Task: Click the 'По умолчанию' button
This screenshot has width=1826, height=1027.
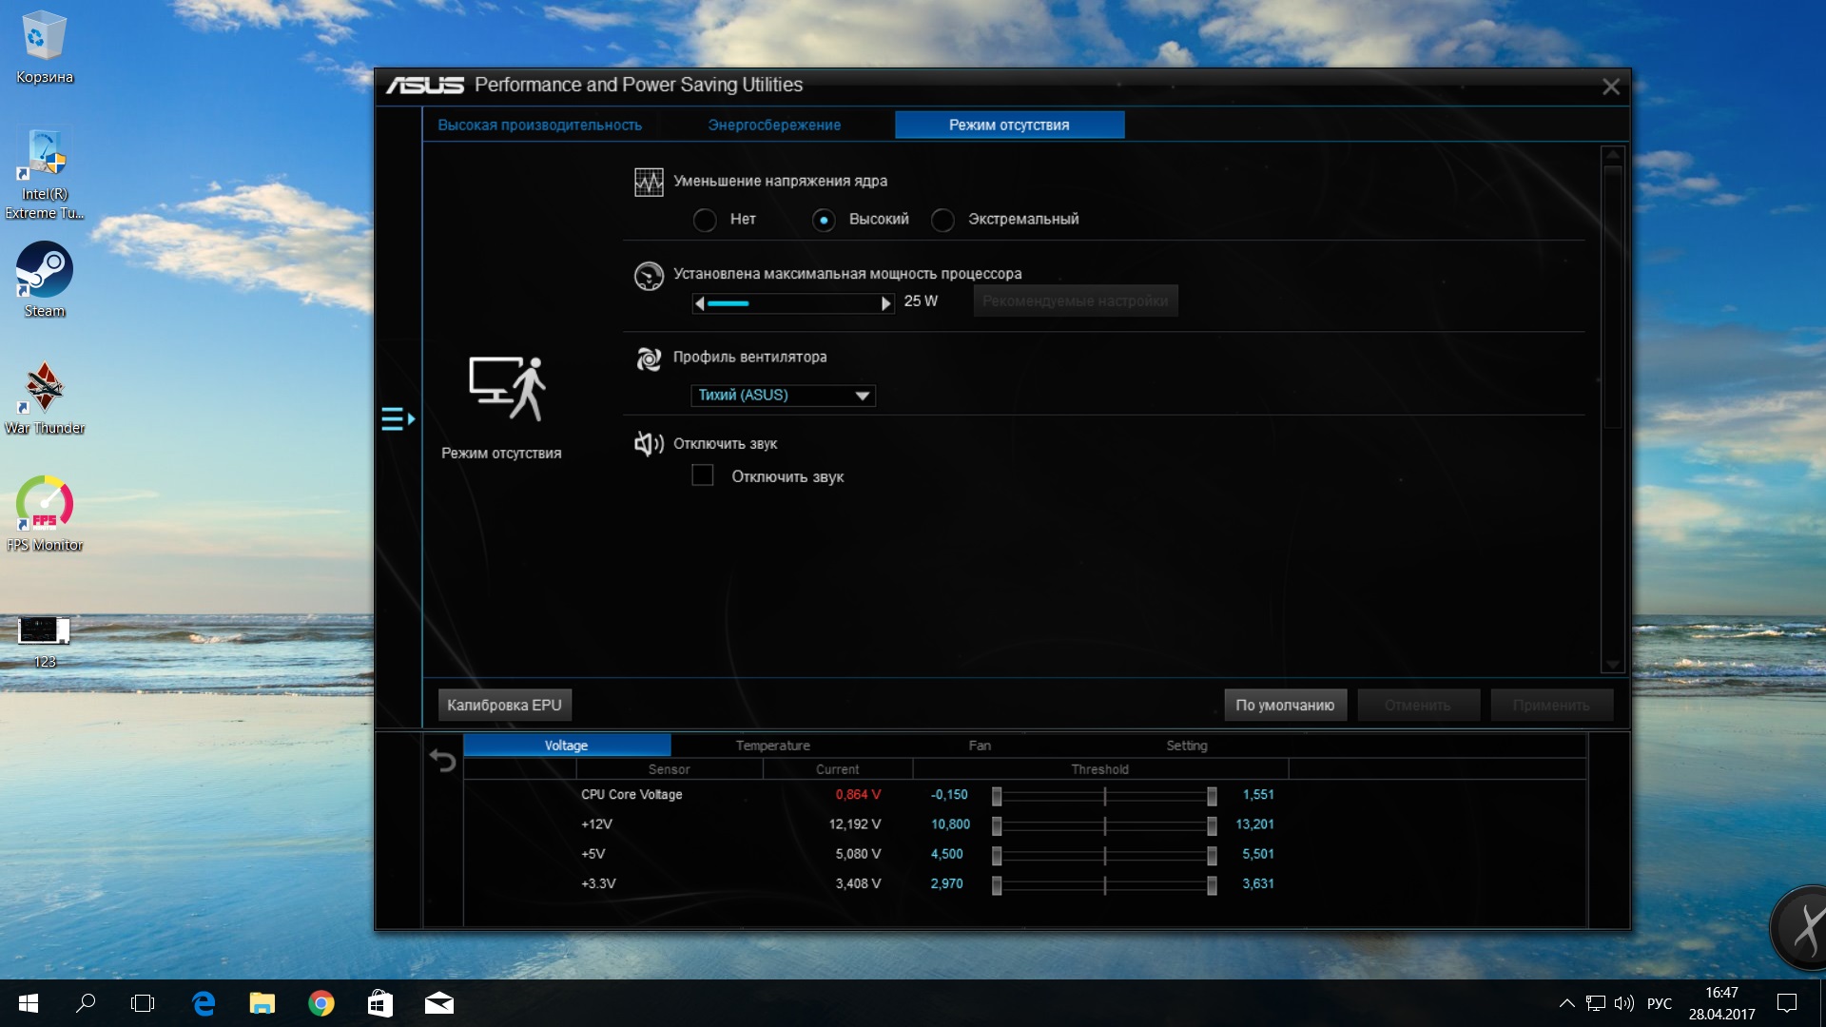Action: click(x=1284, y=706)
